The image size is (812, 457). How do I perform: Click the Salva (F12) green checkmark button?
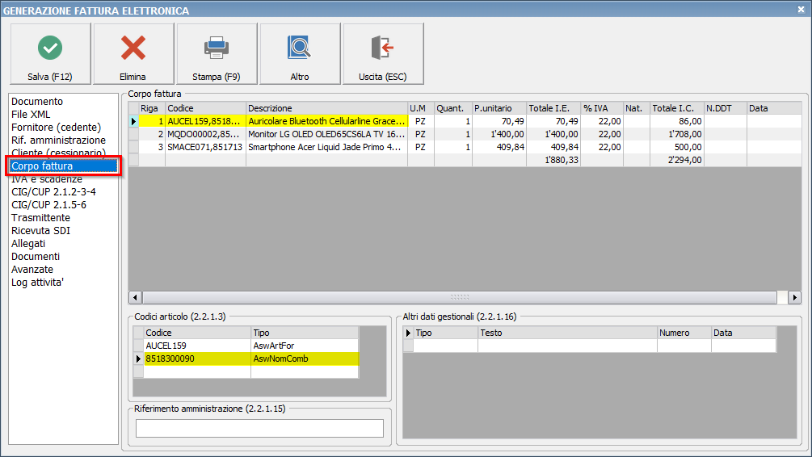(50, 54)
